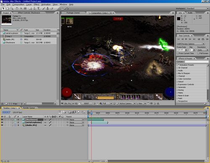The width and height of the screenshot is (210, 163).
Task: Click the RAM Preview icon
Action: (207, 39)
